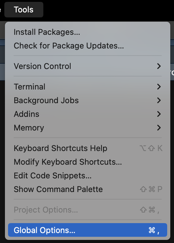Open Edit Code Snippets…
This screenshot has width=174, height=243.
pos(88,176)
